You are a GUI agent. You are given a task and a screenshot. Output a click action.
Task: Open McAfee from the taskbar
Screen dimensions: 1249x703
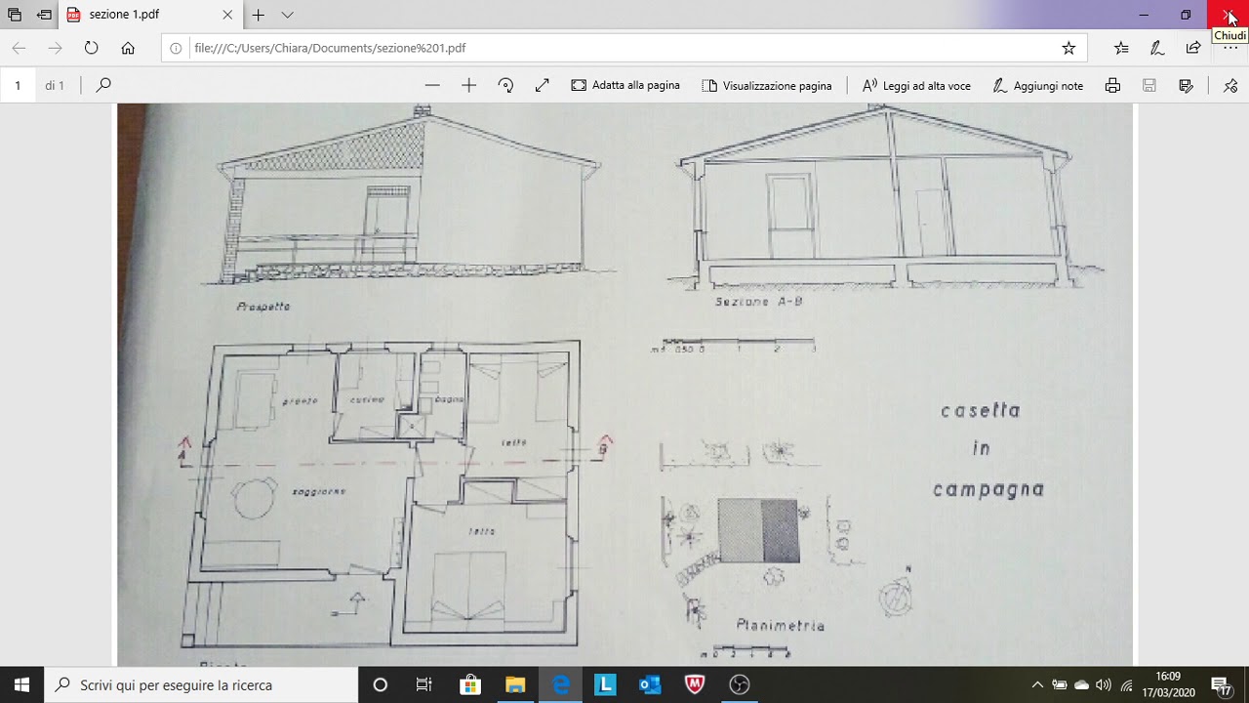(x=695, y=684)
